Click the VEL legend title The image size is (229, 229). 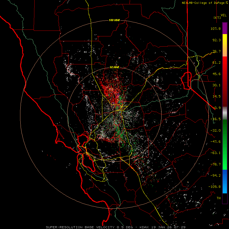(223, 15)
